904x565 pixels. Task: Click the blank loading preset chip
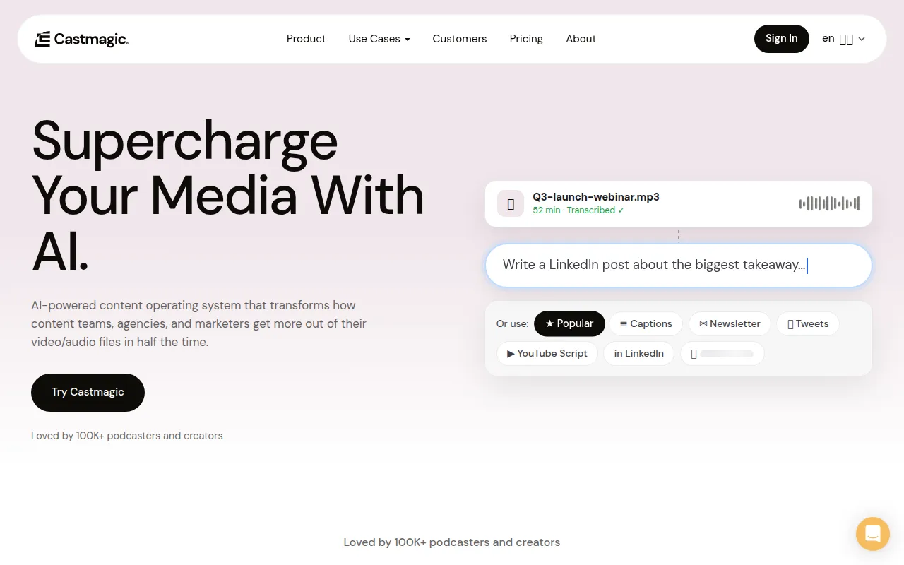[722, 353]
